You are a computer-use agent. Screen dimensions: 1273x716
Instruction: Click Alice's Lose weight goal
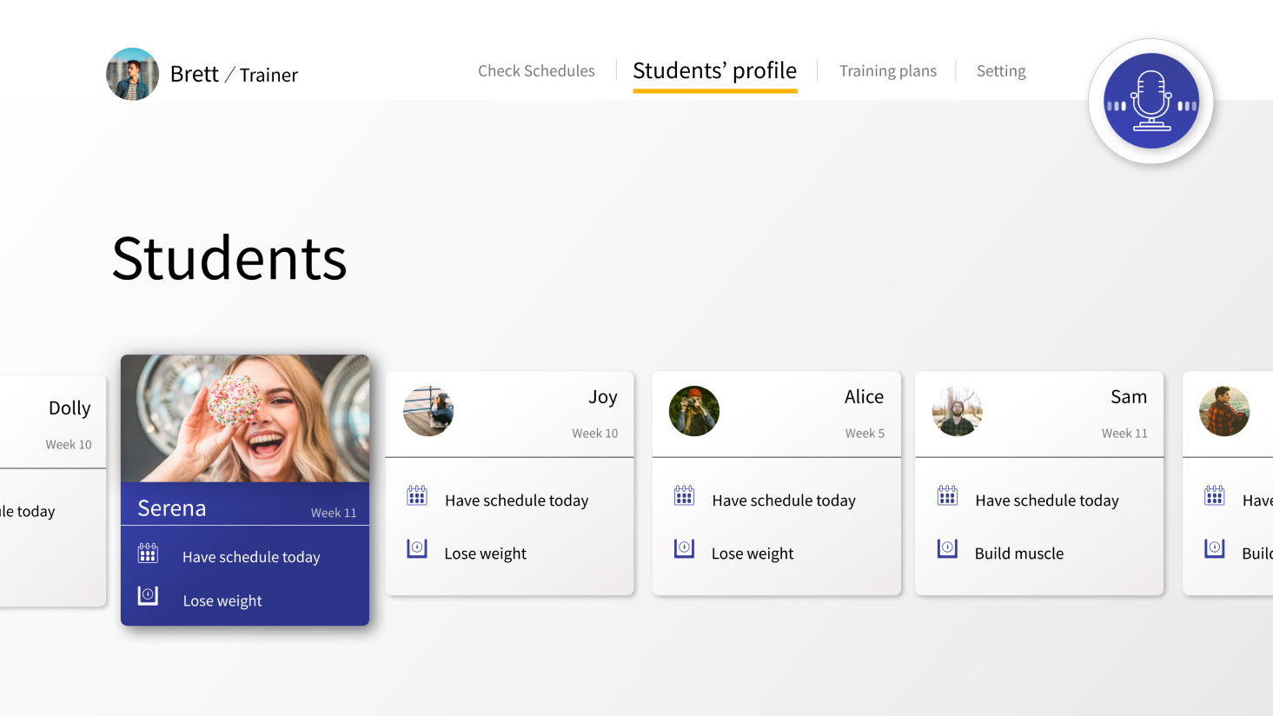pyautogui.click(x=753, y=554)
